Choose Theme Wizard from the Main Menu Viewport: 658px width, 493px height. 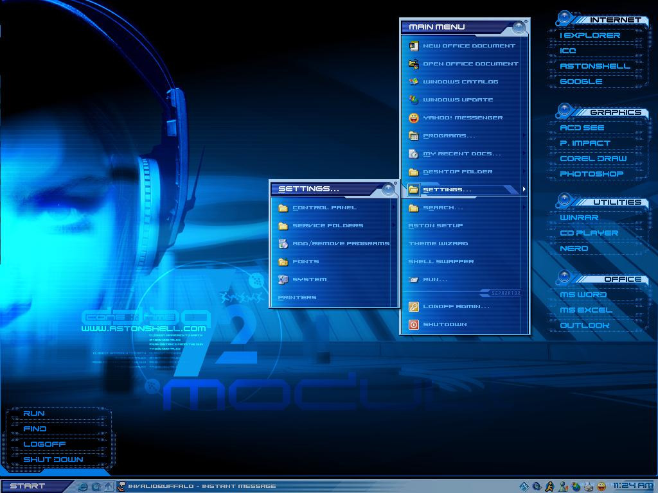438,243
